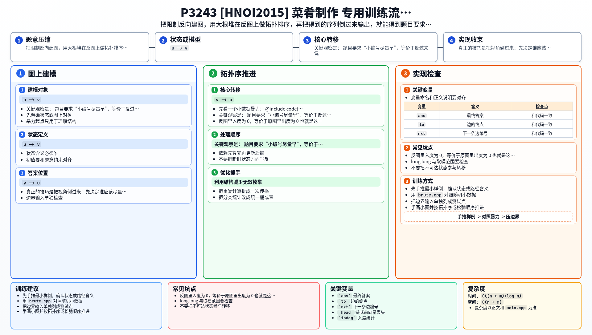Click the bullet 先看一个小数据暴力
The width and height of the screenshot is (592, 335).
(x=261, y=109)
